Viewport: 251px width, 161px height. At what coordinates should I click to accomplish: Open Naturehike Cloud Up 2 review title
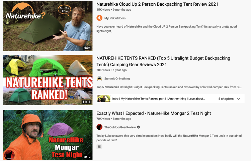click(x=157, y=4)
